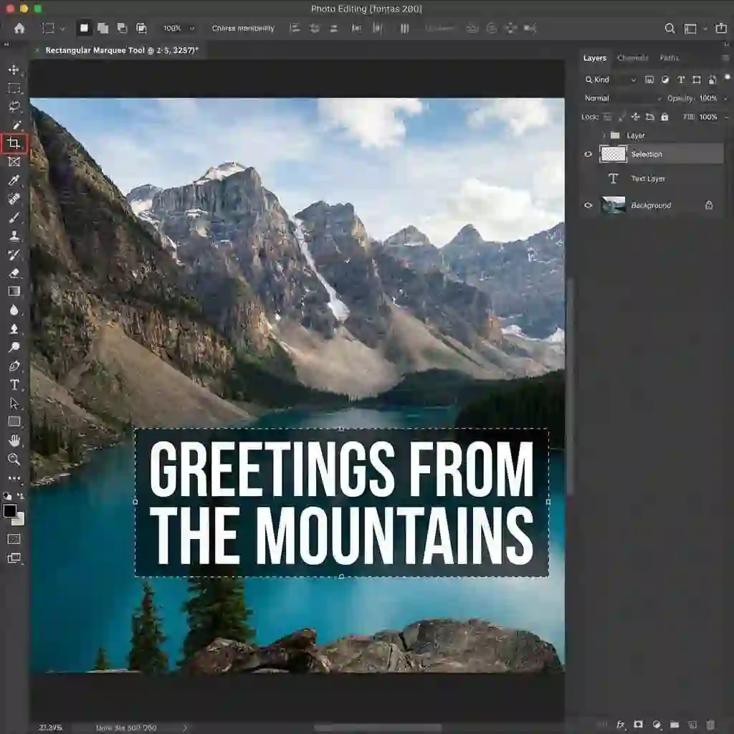Expand the Layer group folder

click(604, 135)
